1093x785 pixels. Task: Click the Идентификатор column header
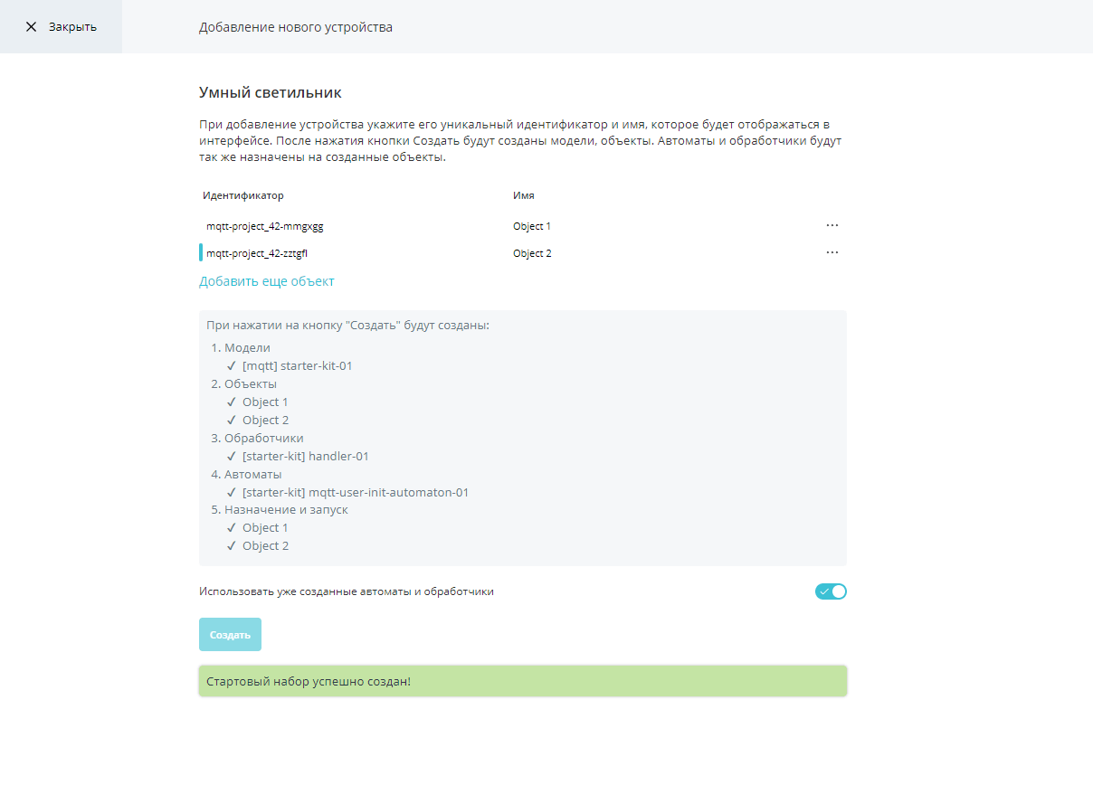click(x=243, y=195)
